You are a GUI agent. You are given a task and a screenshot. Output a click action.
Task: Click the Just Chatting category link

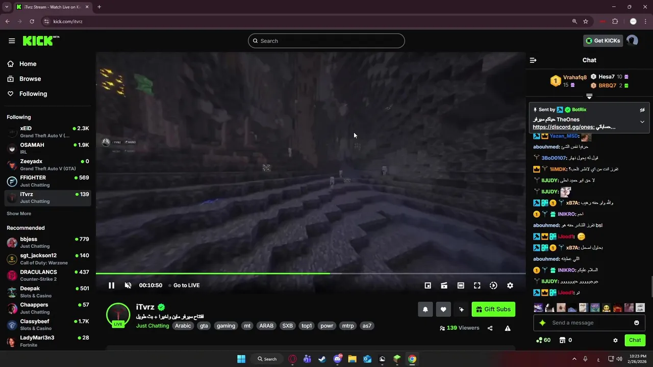(x=153, y=326)
